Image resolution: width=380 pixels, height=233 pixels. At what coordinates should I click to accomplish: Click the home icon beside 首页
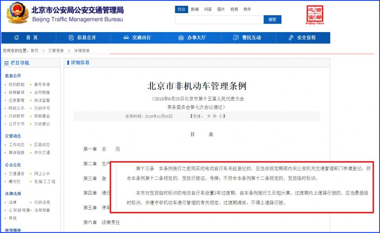pos(16,38)
